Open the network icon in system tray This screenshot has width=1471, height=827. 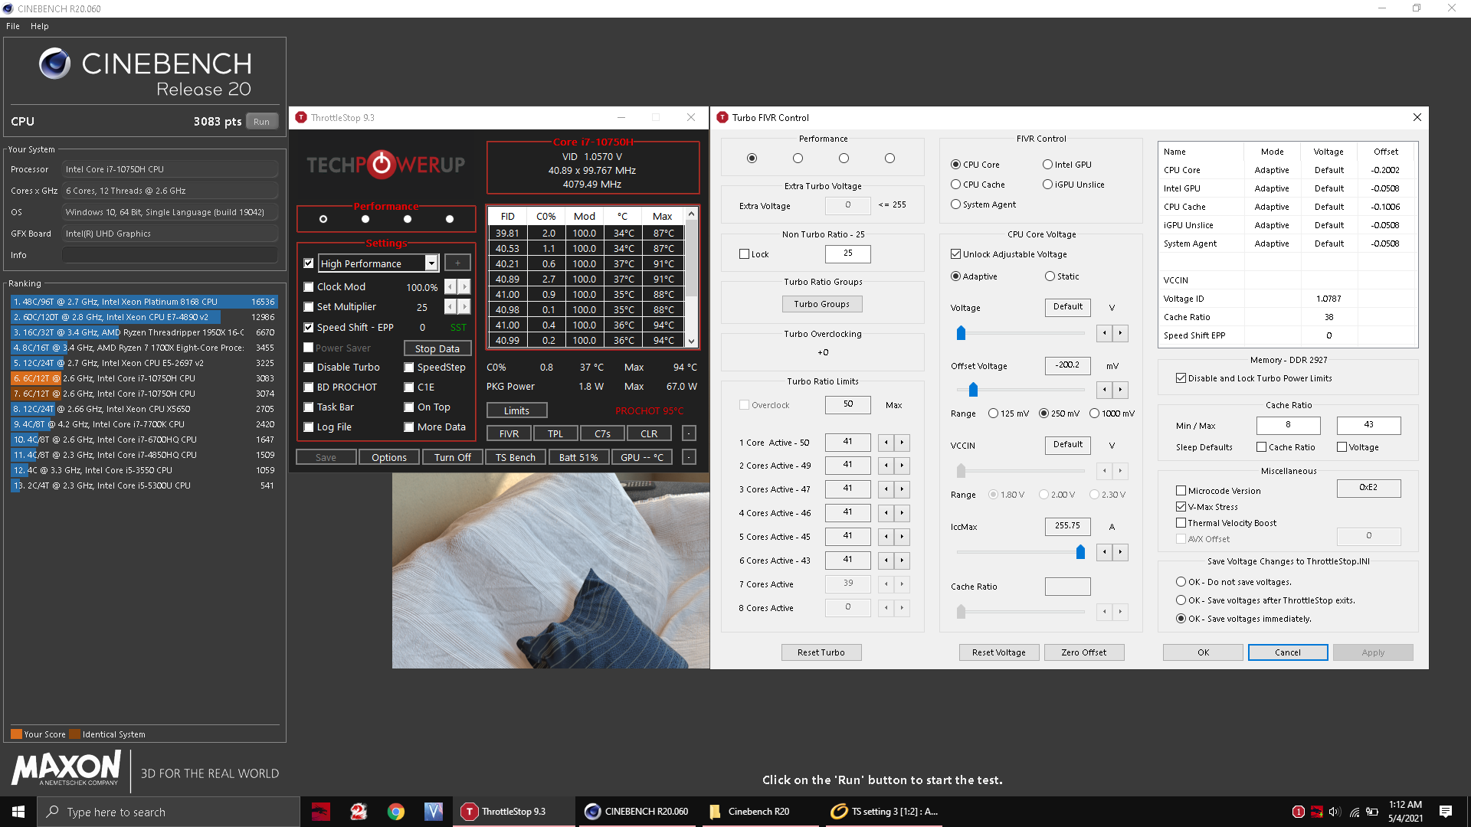click(x=1355, y=812)
